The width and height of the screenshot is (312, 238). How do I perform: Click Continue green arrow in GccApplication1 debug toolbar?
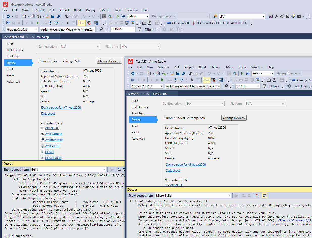pos(38,23)
